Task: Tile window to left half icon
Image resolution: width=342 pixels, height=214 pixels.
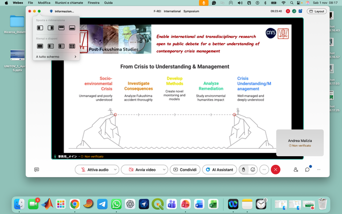Action: click(x=40, y=28)
